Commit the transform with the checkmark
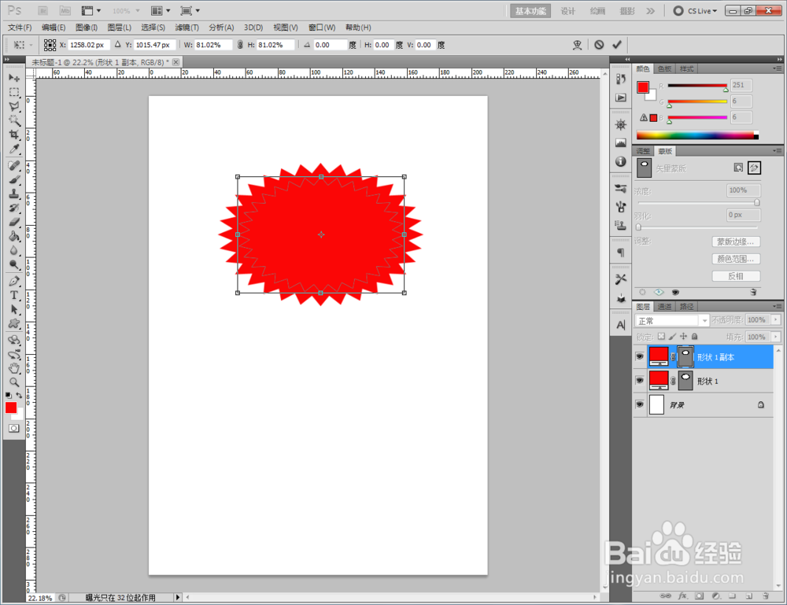The height and width of the screenshot is (605, 787). (x=617, y=45)
